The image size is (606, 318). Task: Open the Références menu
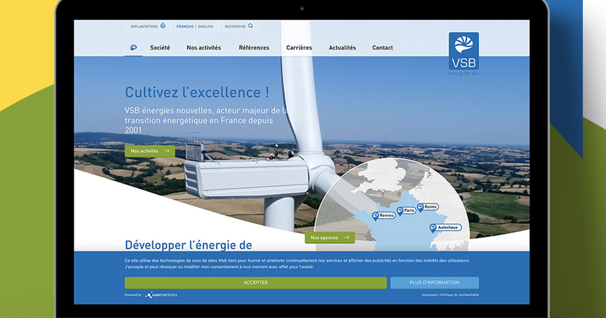[254, 47]
